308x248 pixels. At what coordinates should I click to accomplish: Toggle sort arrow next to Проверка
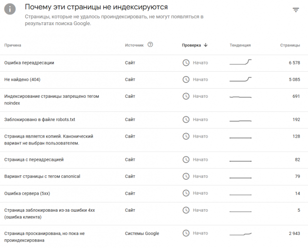206,45
